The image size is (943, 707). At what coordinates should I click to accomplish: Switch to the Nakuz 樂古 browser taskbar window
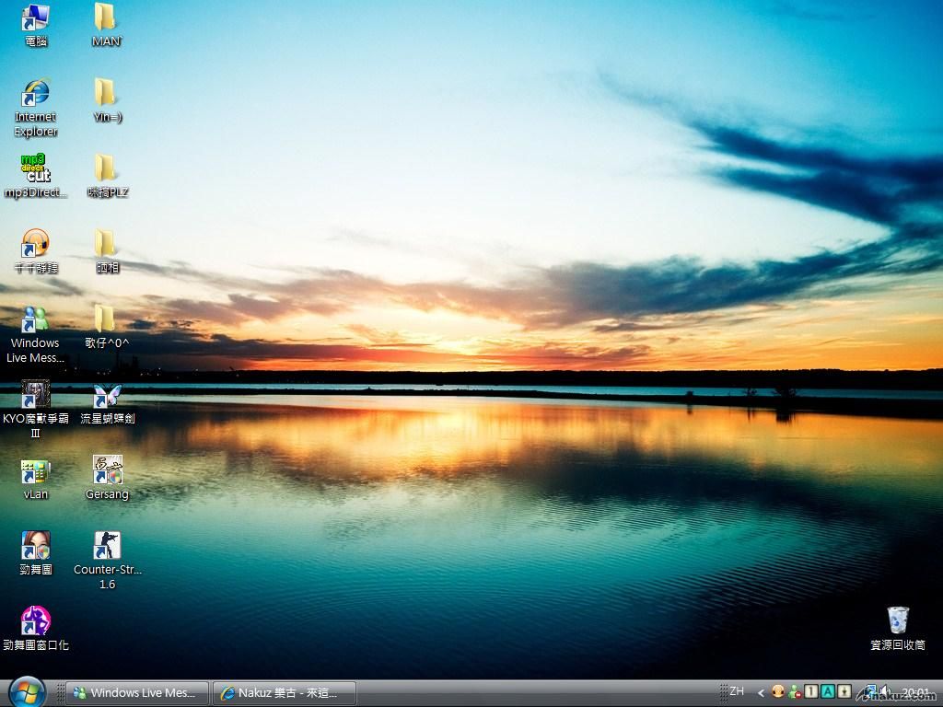[284, 693]
